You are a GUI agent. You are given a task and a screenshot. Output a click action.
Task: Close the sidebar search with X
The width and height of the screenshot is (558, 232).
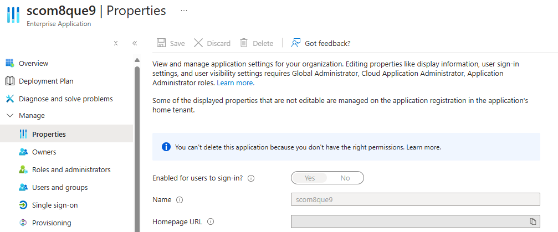pyautogui.click(x=116, y=43)
